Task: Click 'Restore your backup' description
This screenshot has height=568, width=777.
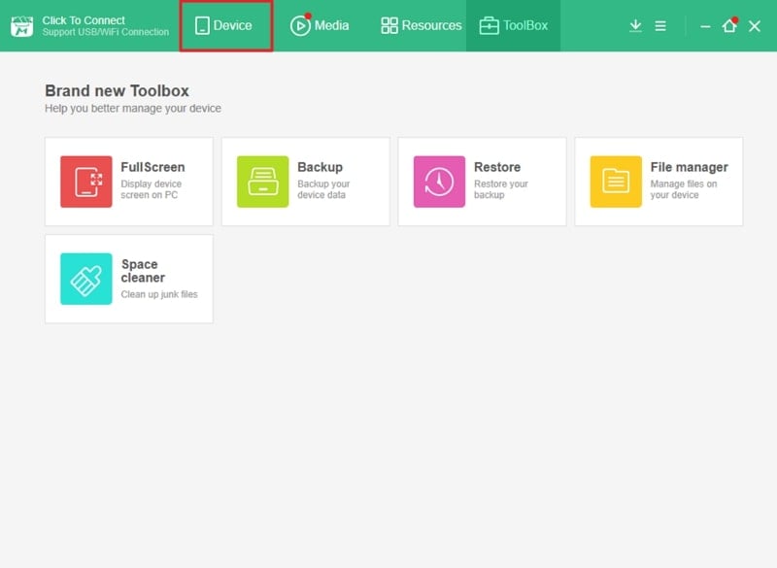Action: click(501, 189)
